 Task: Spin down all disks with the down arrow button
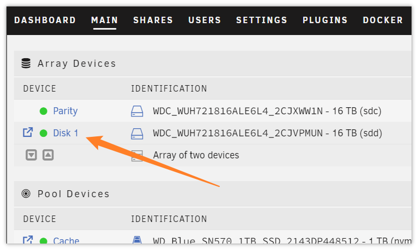pyautogui.click(x=31, y=155)
